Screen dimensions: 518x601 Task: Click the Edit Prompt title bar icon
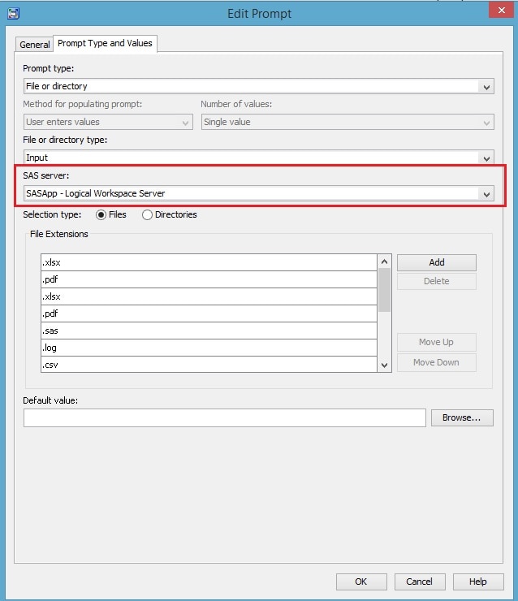12,13
